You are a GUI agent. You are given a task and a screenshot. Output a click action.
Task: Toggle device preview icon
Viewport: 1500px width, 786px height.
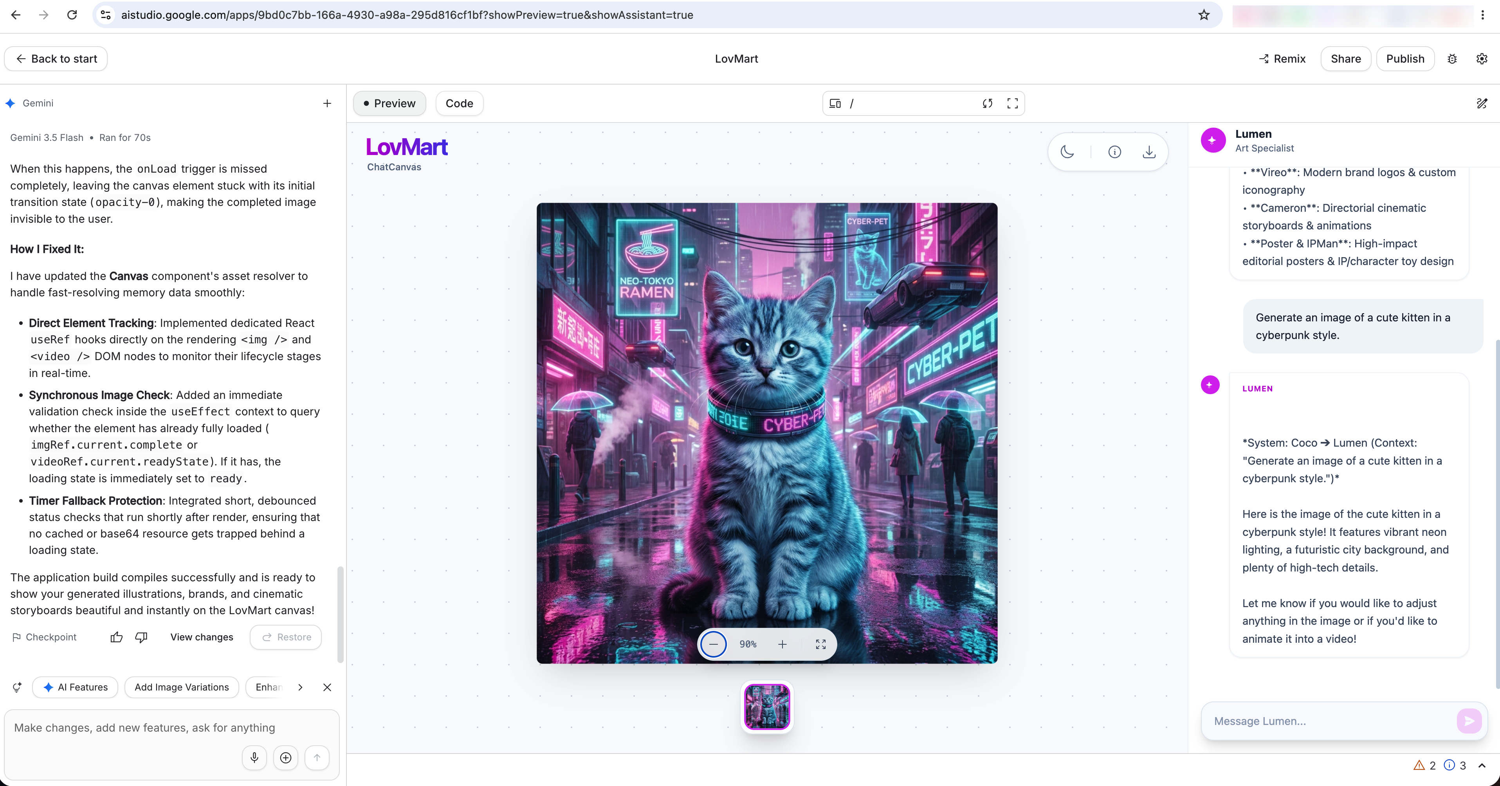(835, 103)
